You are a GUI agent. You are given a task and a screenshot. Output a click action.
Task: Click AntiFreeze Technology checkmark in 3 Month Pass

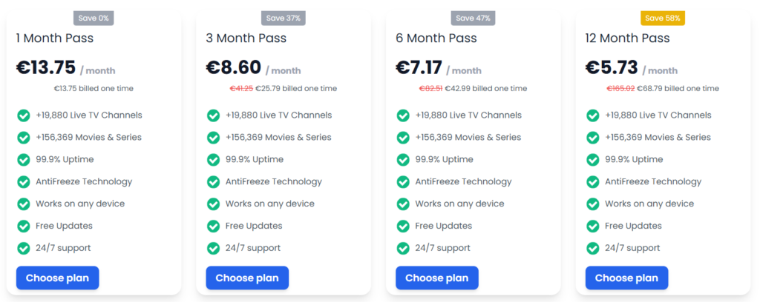(213, 182)
